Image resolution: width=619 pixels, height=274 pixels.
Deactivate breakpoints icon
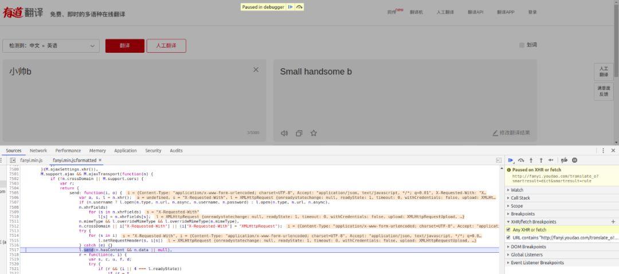pos(564,161)
